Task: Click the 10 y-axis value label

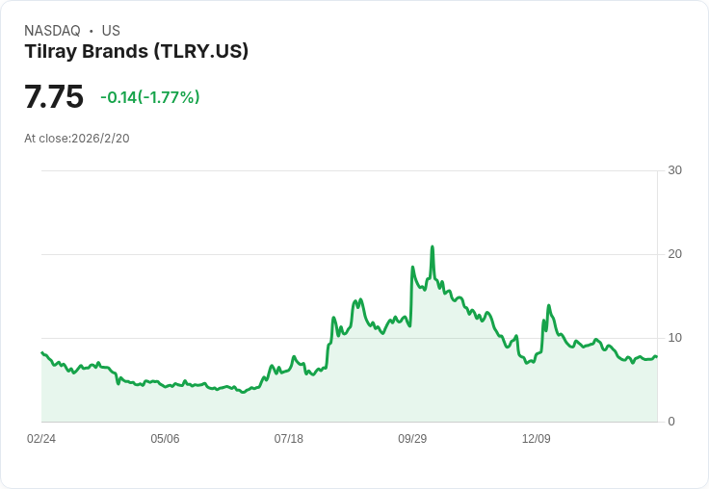Action: click(x=674, y=338)
